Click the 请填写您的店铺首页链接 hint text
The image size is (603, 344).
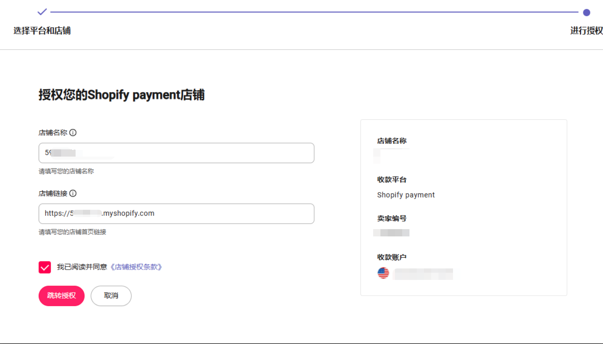click(x=72, y=232)
